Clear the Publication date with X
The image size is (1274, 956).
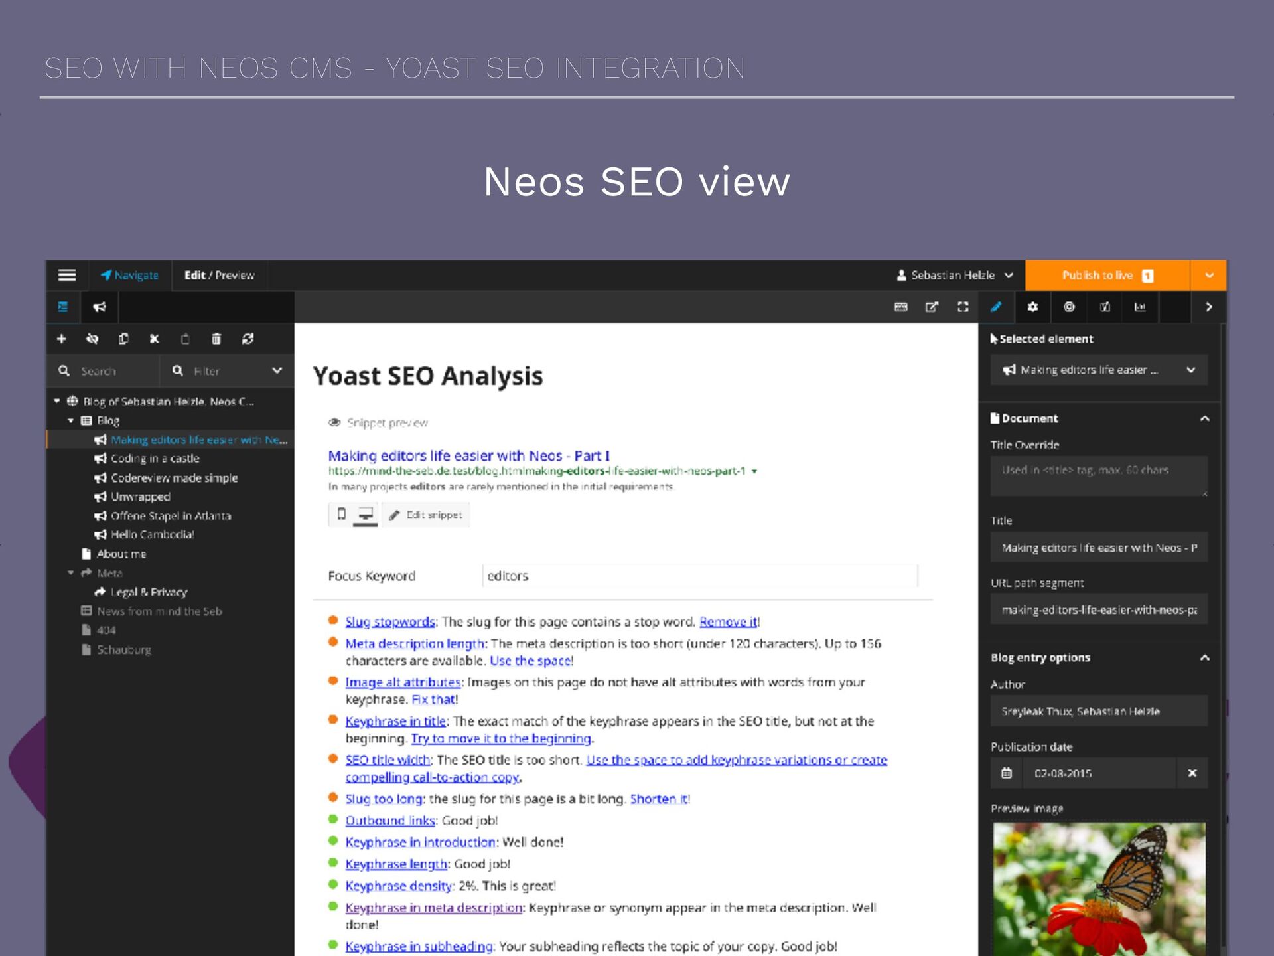point(1192,773)
